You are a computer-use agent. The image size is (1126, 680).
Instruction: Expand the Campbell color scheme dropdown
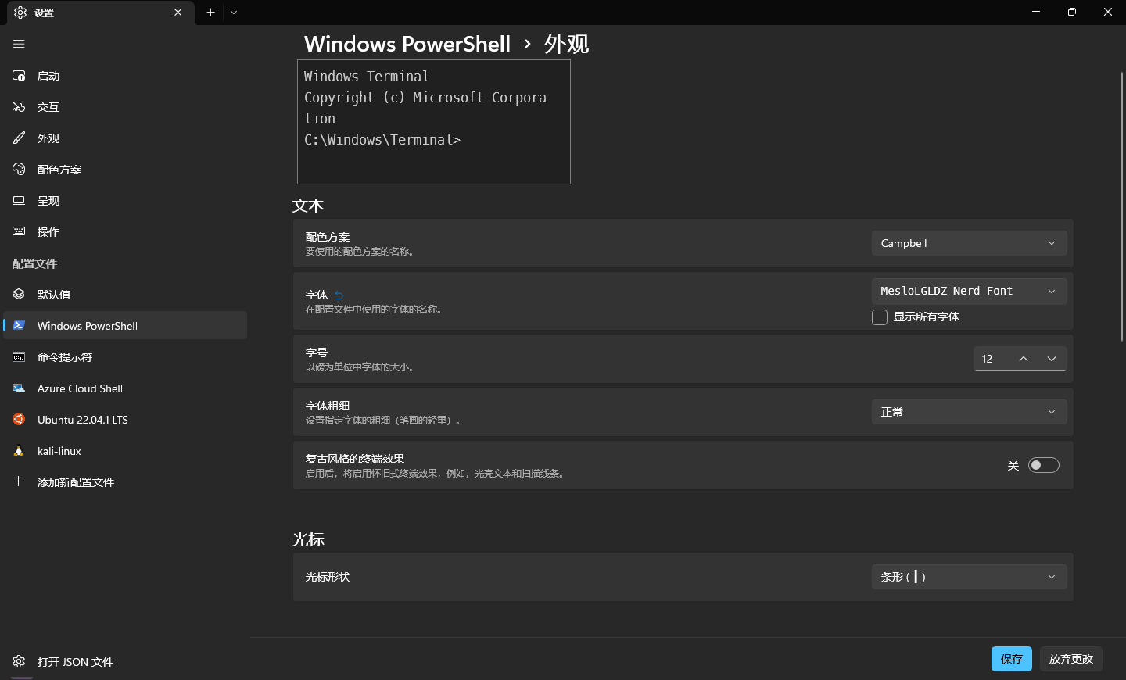969,243
